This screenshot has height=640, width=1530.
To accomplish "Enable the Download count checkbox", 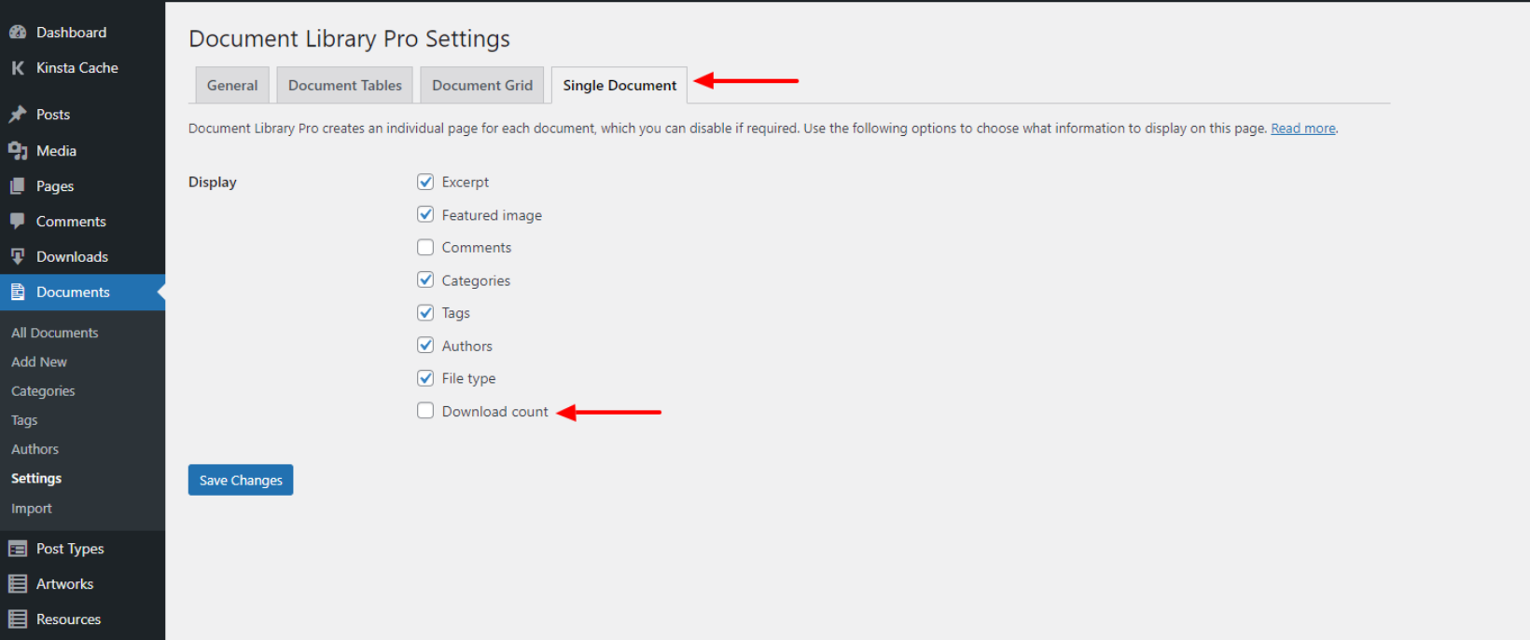I will (x=425, y=410).
